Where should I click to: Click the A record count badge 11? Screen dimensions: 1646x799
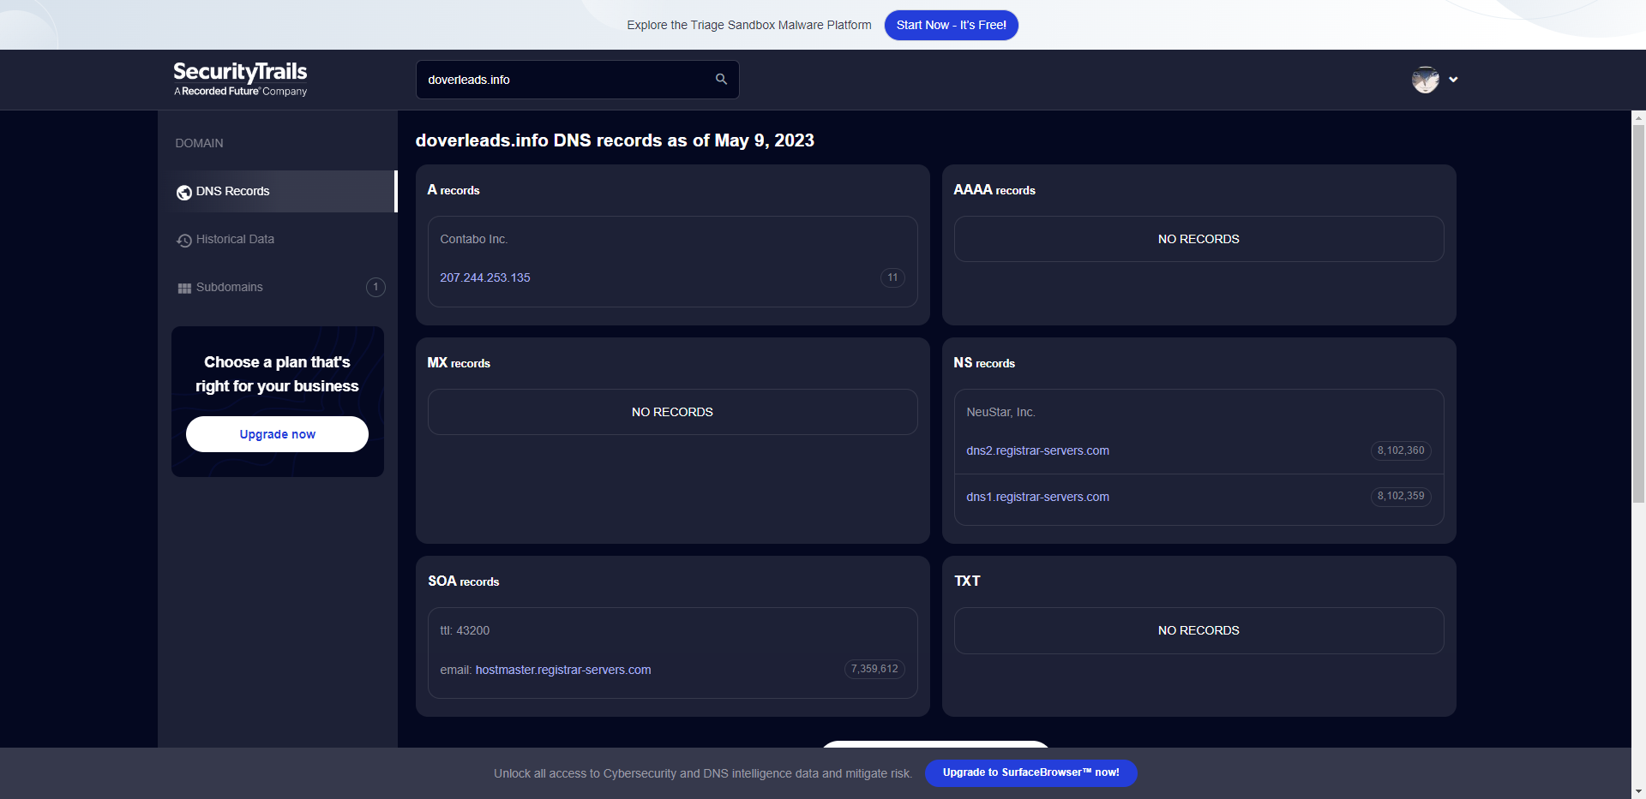click(x=892, y=277)
